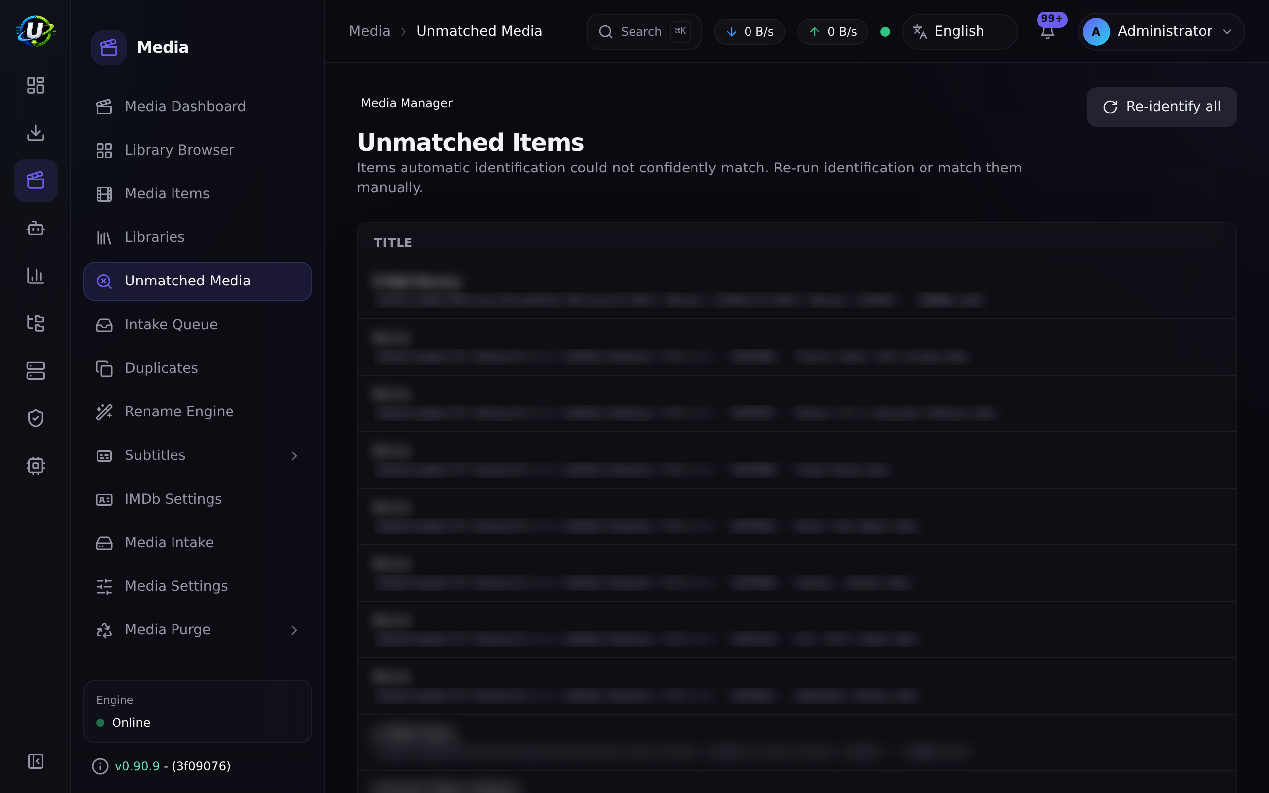Click the dashboard grid icon in left rail

(35, 85)
